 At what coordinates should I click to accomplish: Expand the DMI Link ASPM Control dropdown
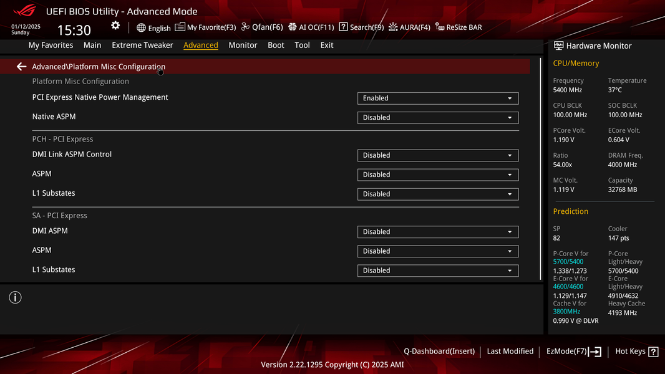pos(438,155)
